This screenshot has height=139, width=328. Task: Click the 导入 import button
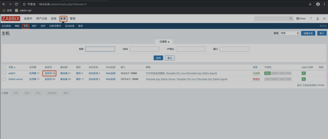click(322, 33)
